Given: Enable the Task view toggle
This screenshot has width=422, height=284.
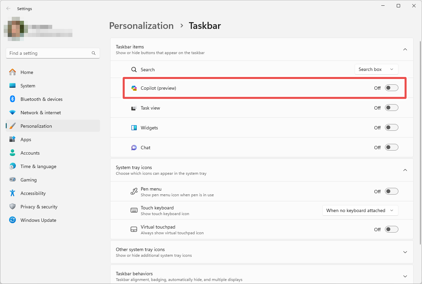Looking at the screenshot, I should [392, 108].
